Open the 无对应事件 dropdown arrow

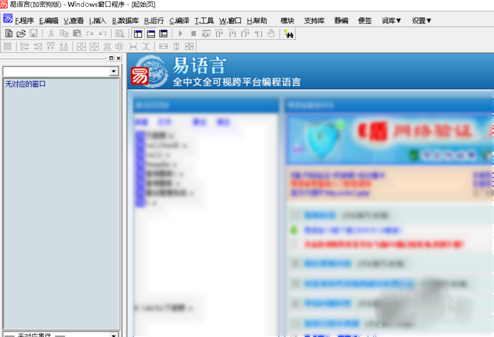pos(114,335)
